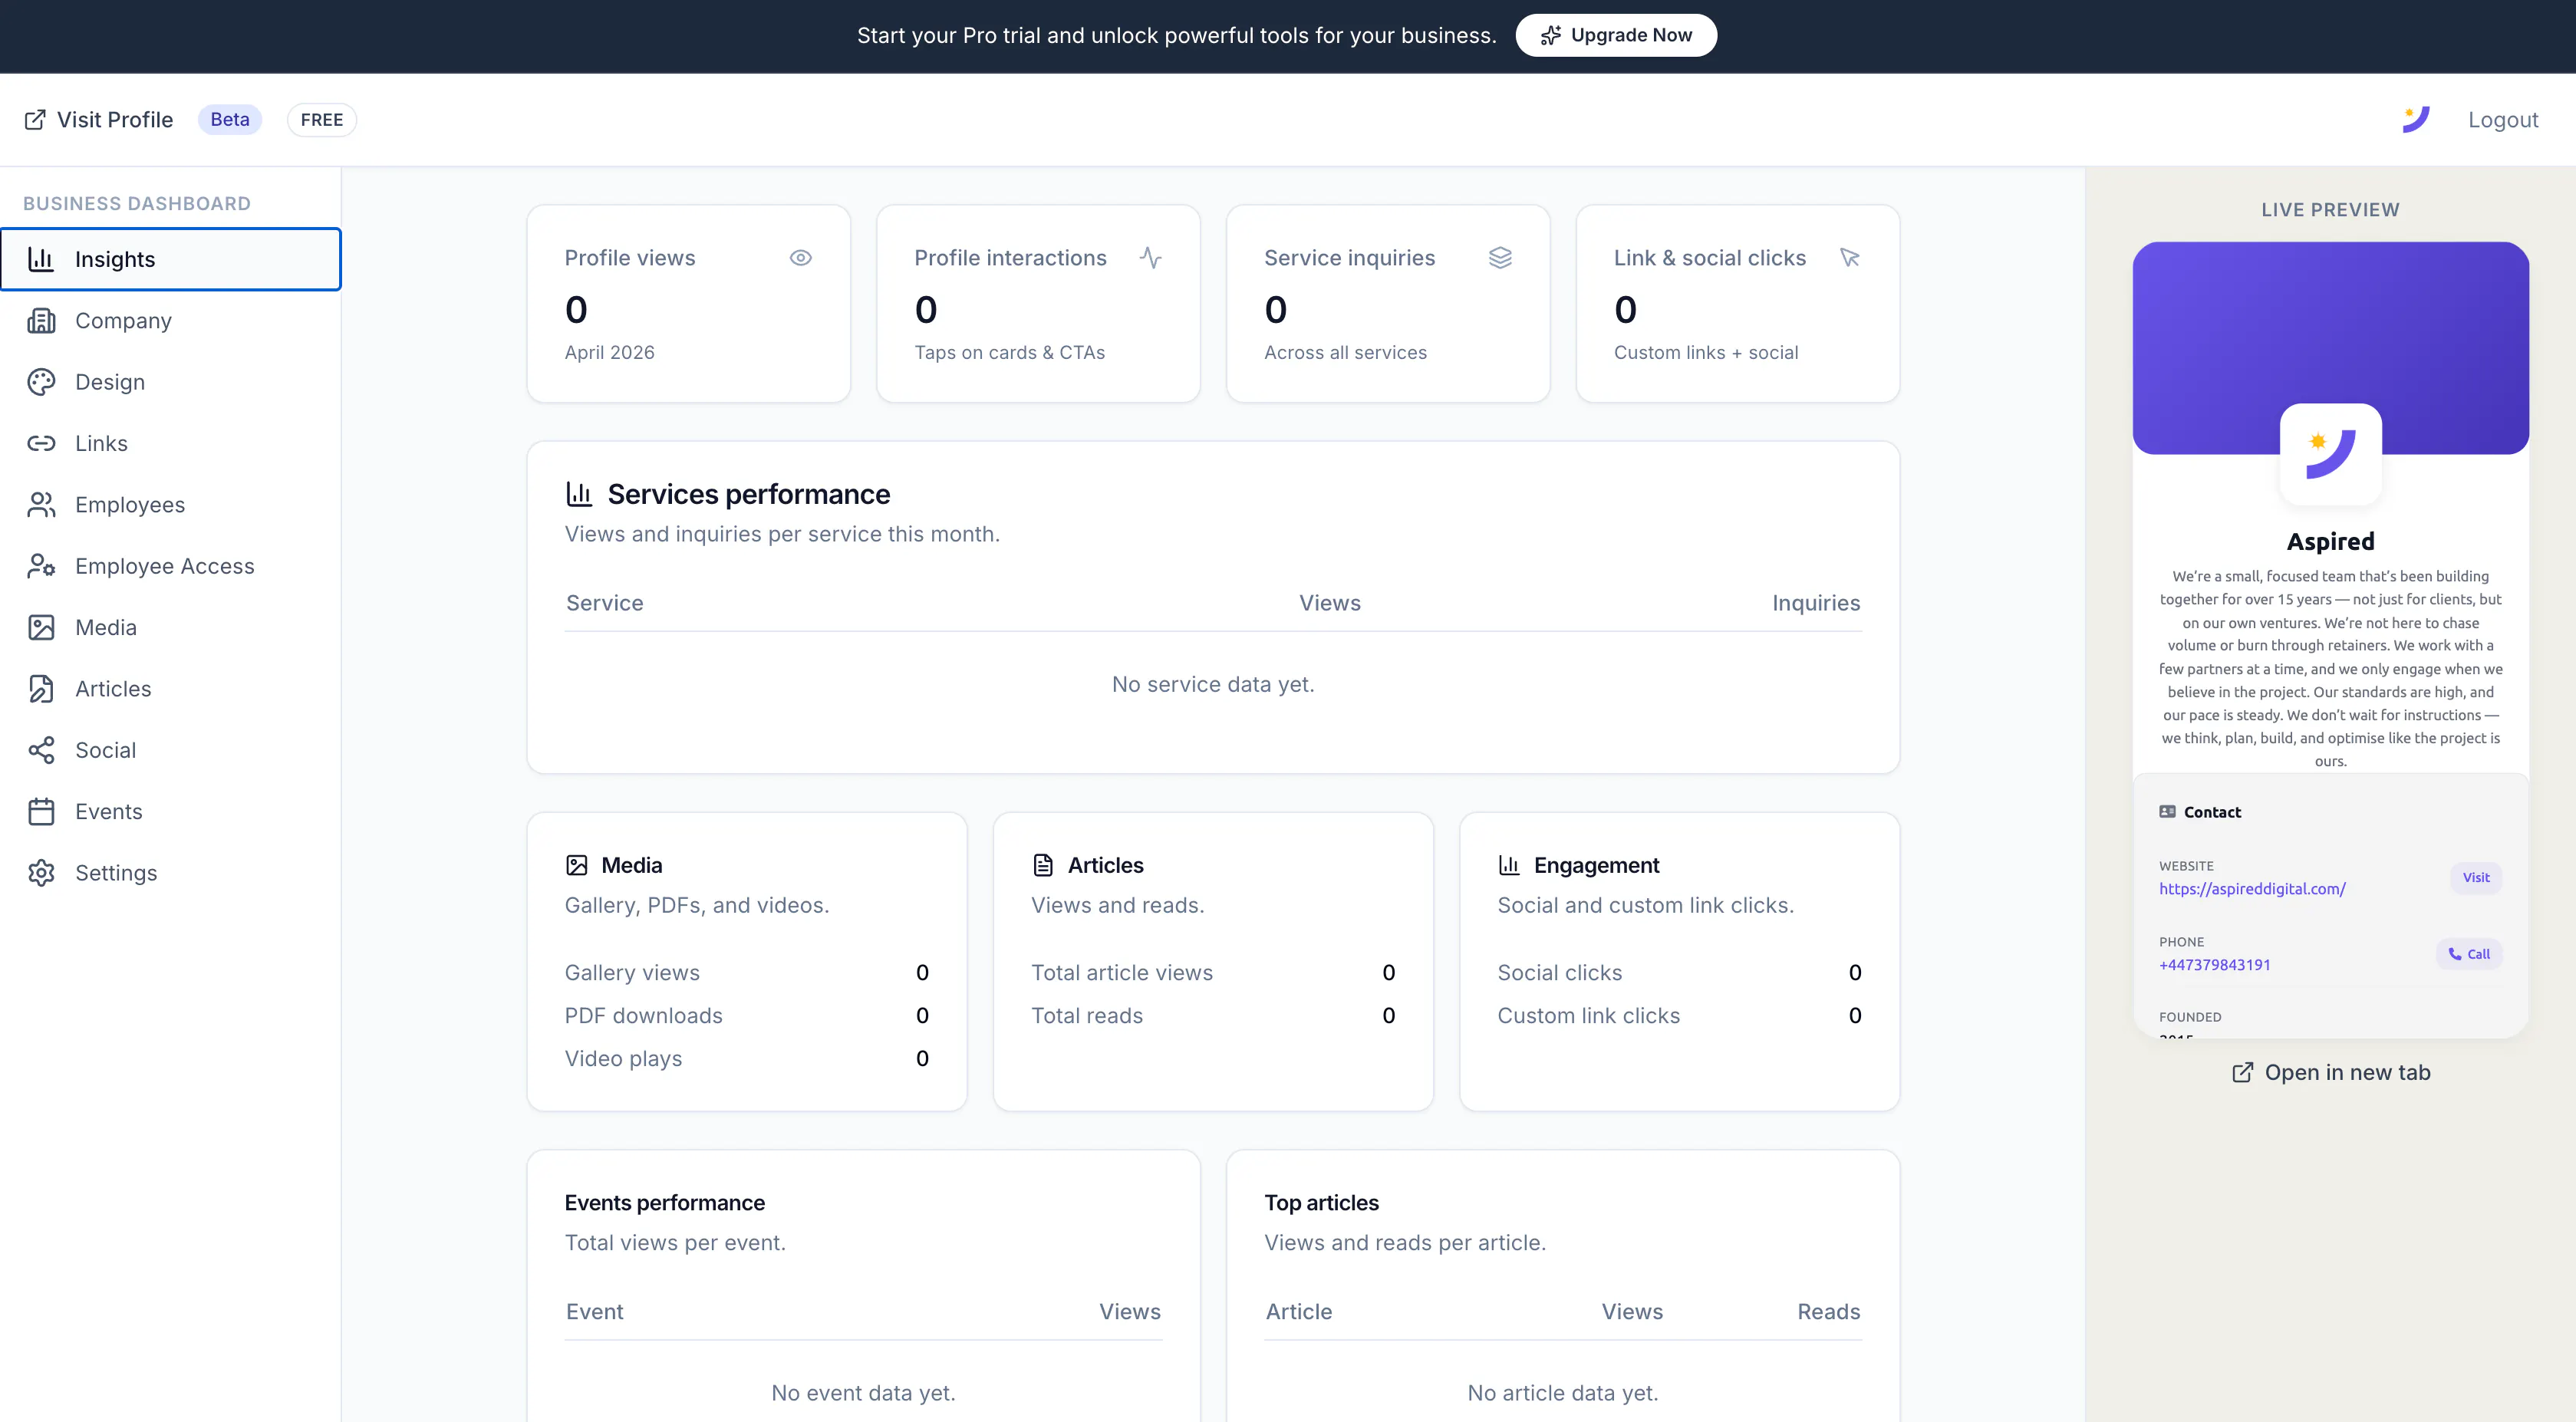Image resolution: width=2576 pixels, height=1422 pixels.
Task: Click the Logout link
Action: [x=2502, y=120]
